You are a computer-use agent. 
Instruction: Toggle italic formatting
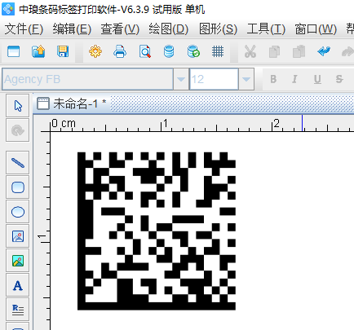click(x=294, y=79)
